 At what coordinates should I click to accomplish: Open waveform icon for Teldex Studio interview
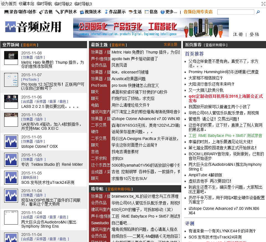[11, 159]
